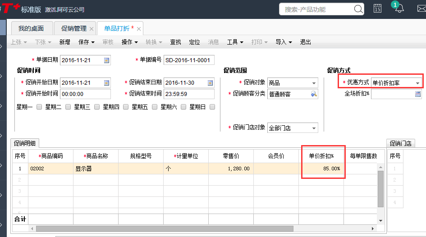Click the search magnifier icon

pyautogui.click(x=358, y=9)
